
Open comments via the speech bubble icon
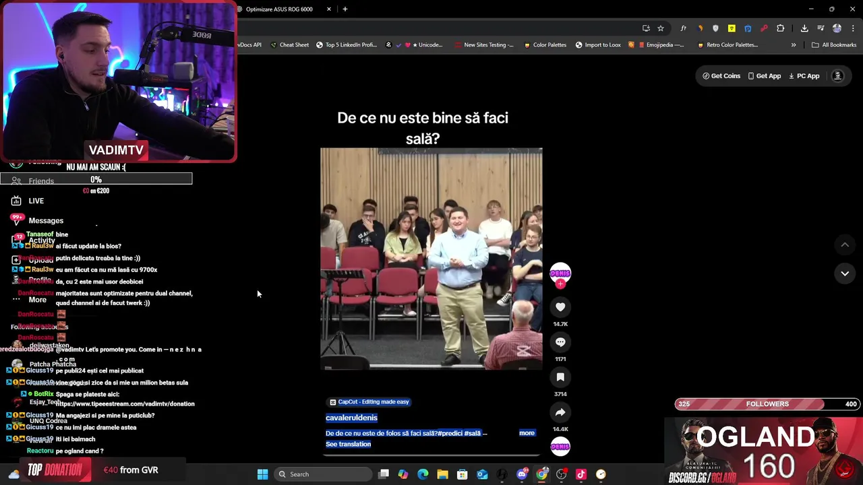(x=560, y=342)
